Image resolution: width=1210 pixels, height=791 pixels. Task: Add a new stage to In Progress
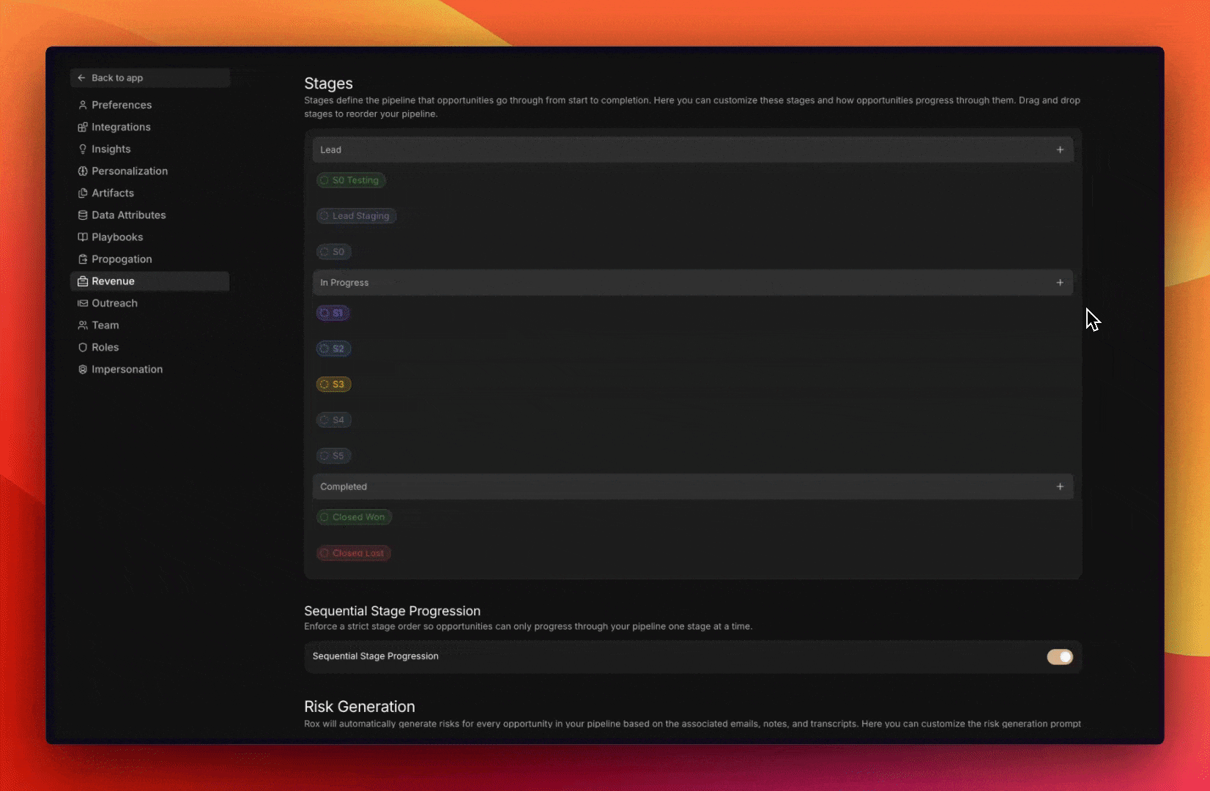tap(1059, 283)
